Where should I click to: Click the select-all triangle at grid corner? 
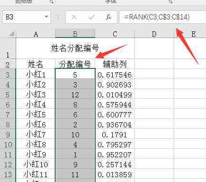(11, 34)
